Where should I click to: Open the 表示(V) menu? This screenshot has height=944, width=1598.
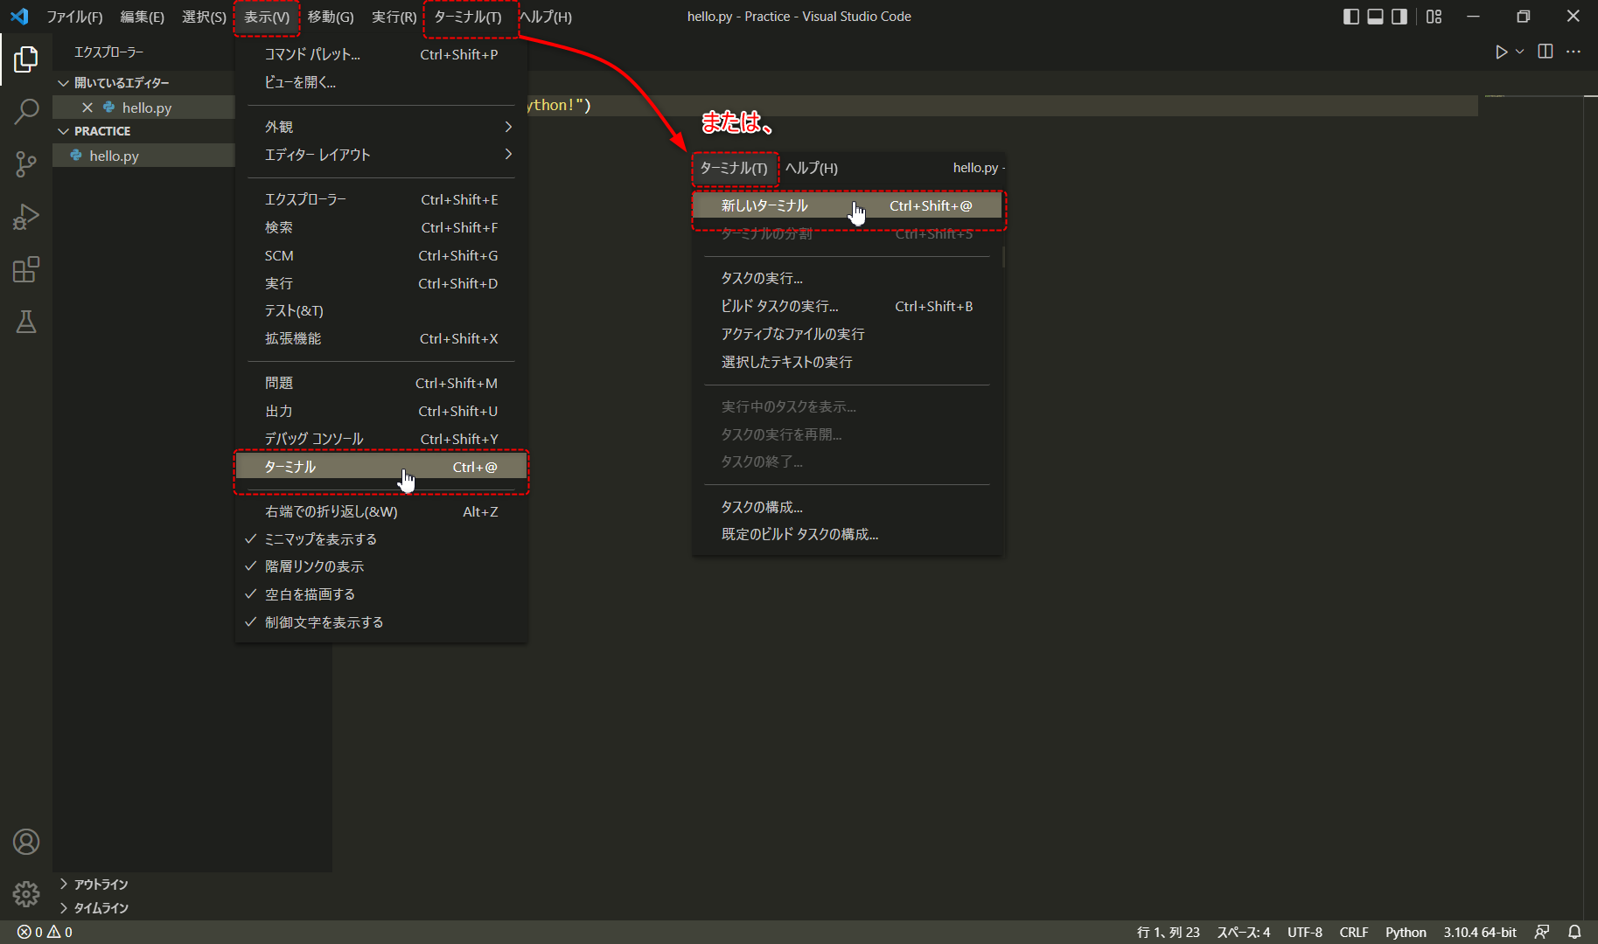[x=267, y=17]
